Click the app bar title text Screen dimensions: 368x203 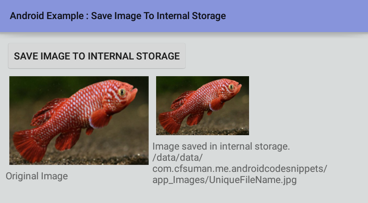pos(118,16)
